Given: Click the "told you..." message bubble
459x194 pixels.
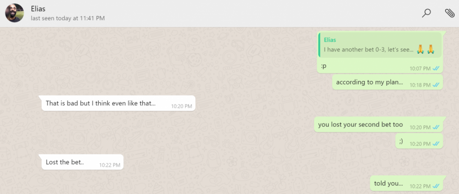Looking at the screenshot, I should 406,183.
